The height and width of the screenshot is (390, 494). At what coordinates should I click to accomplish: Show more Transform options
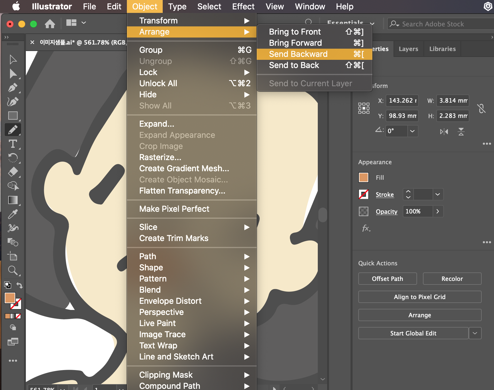coord(487,144)
